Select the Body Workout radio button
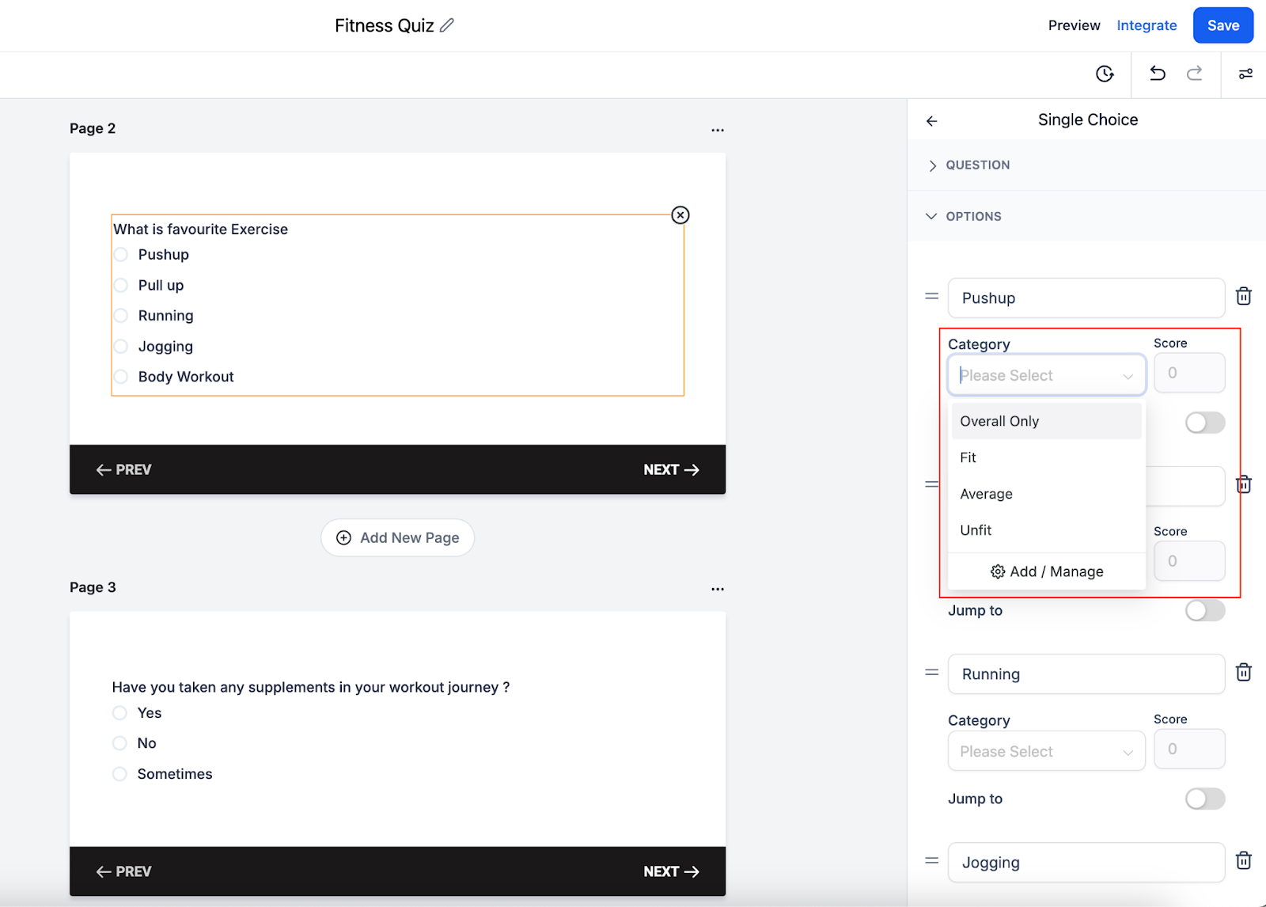Image resolution: width=1266 pixels, height=907 pixels. click(121, 377)
